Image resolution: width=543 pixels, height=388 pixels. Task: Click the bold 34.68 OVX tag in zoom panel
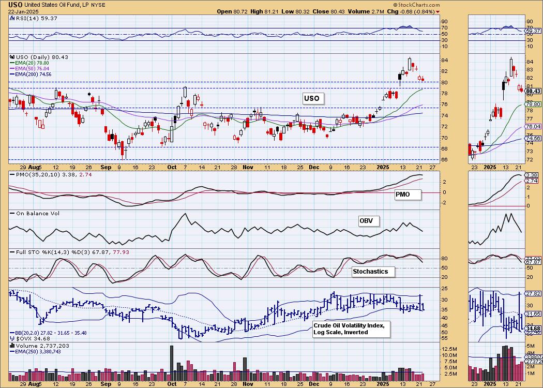tap(533, 328)
